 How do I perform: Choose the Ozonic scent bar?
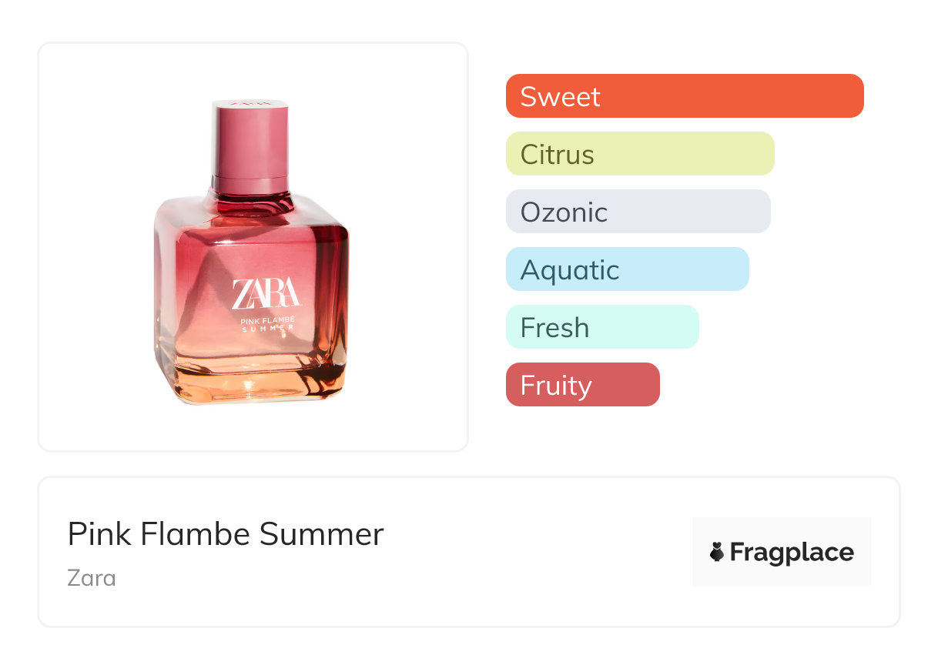coord(638,212)
